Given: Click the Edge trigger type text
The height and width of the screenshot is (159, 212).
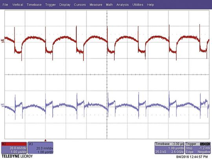Looking at the screenshot, I should tap(189, 152).
